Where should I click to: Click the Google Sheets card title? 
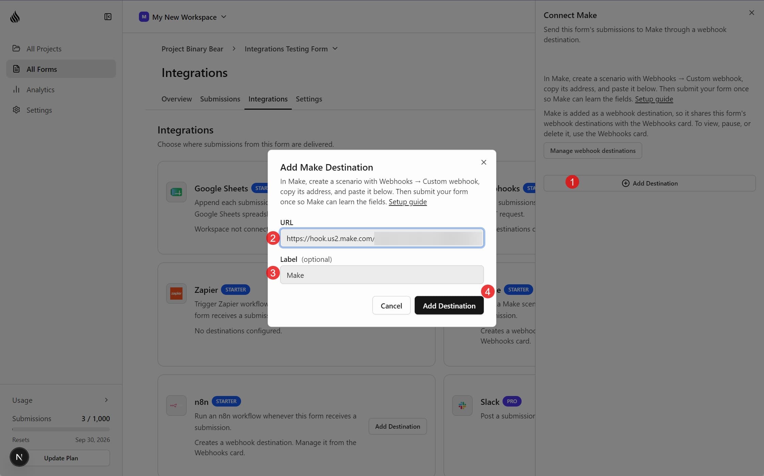pyautogui.click(x=221, y=188)
